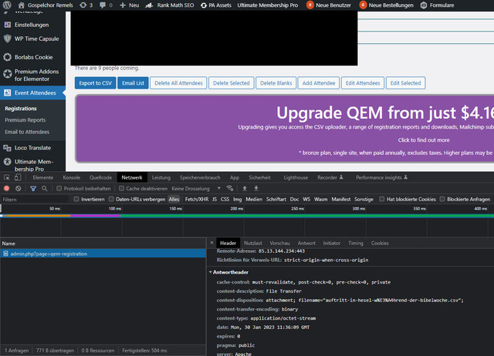Click the WordPress logo icon

pyautogui.click(x=7, y=5)
